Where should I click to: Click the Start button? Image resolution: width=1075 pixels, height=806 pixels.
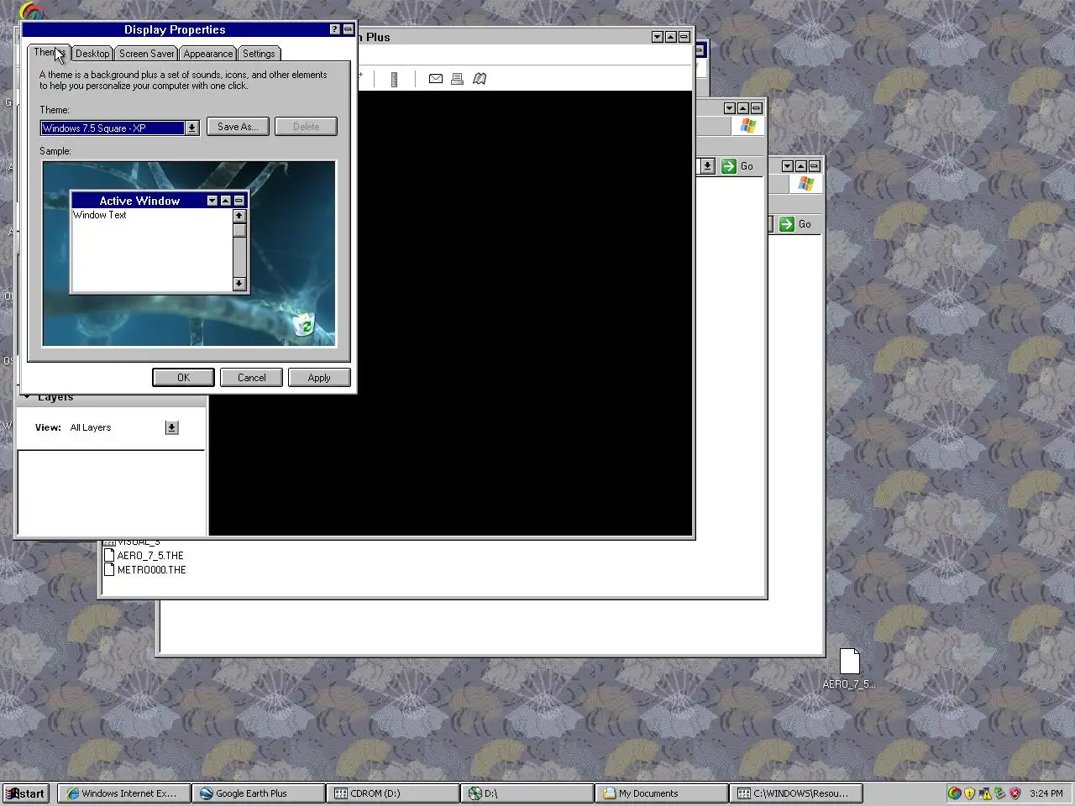26,793
